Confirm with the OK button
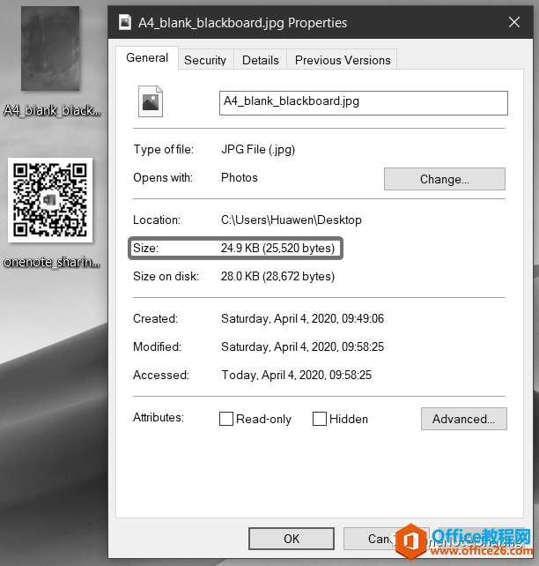This screenshot has width=539, height=566. click(x=292, y=539)
